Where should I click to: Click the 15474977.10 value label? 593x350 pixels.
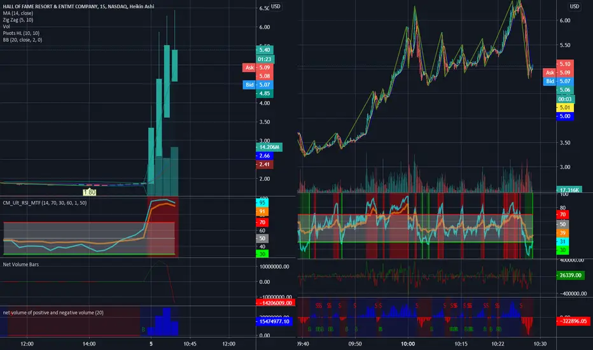coord(274,321)
